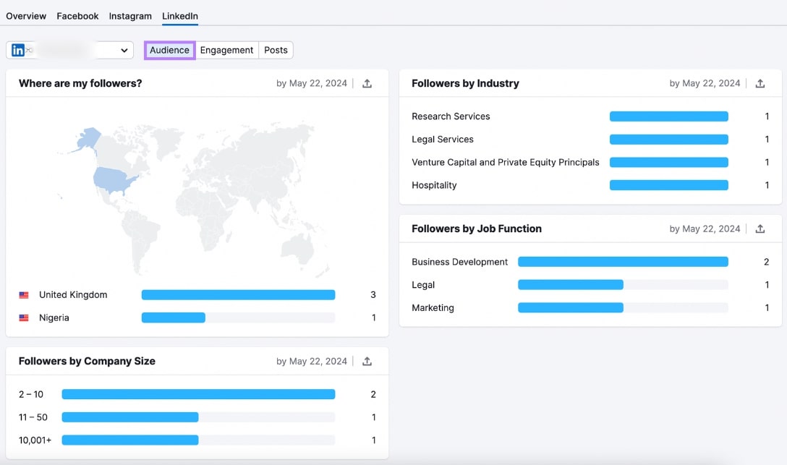
Task: Switch to the Overview tab
Action: tap(26, 15)
